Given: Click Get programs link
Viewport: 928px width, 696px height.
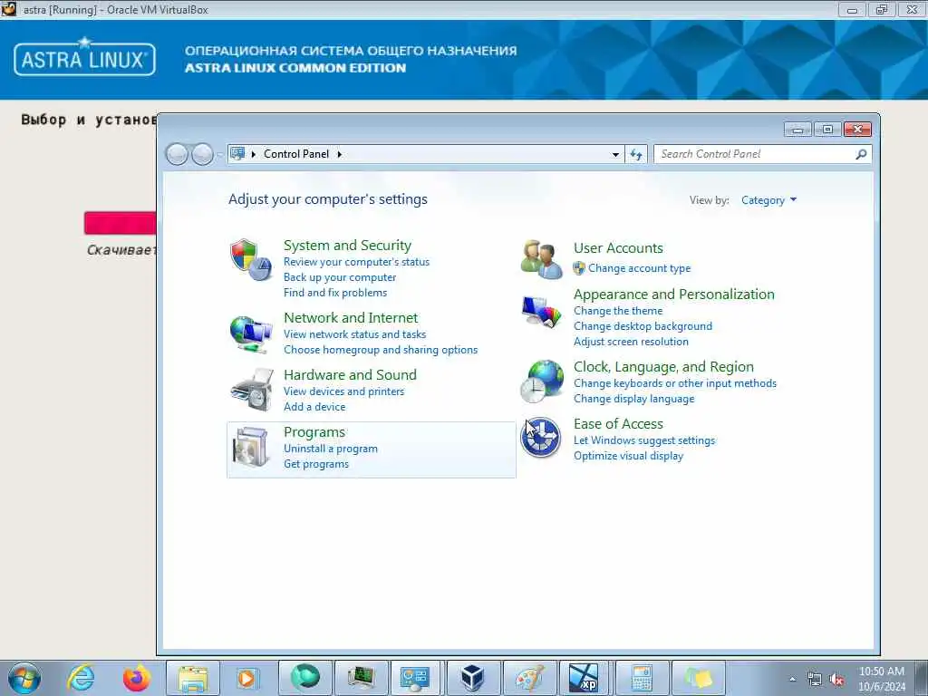Looking at the screenshot, I should point(316,464).
